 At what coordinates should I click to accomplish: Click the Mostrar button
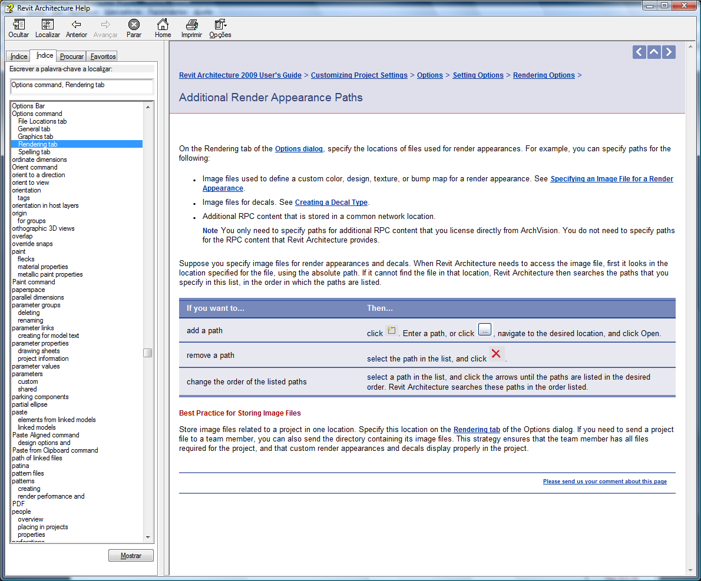coord(131,556)
